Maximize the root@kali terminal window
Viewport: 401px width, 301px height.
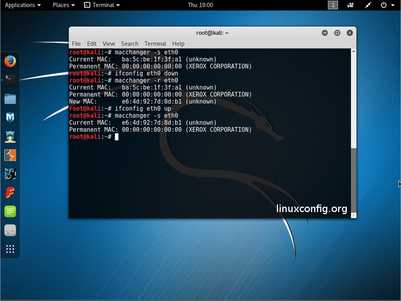coord(337,33)
